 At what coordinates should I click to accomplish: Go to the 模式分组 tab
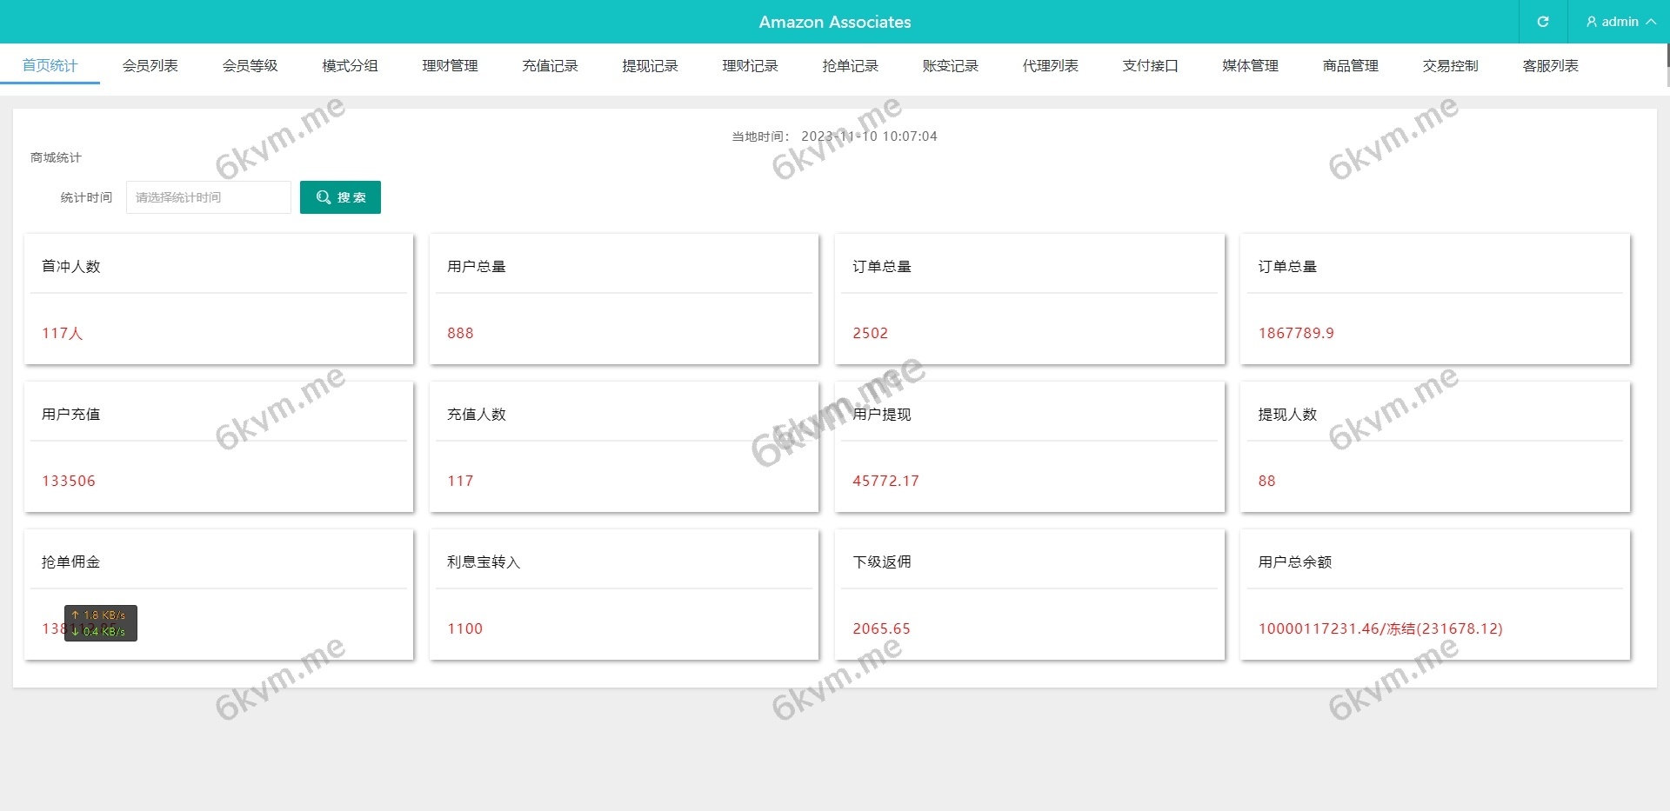coord(350,66)
